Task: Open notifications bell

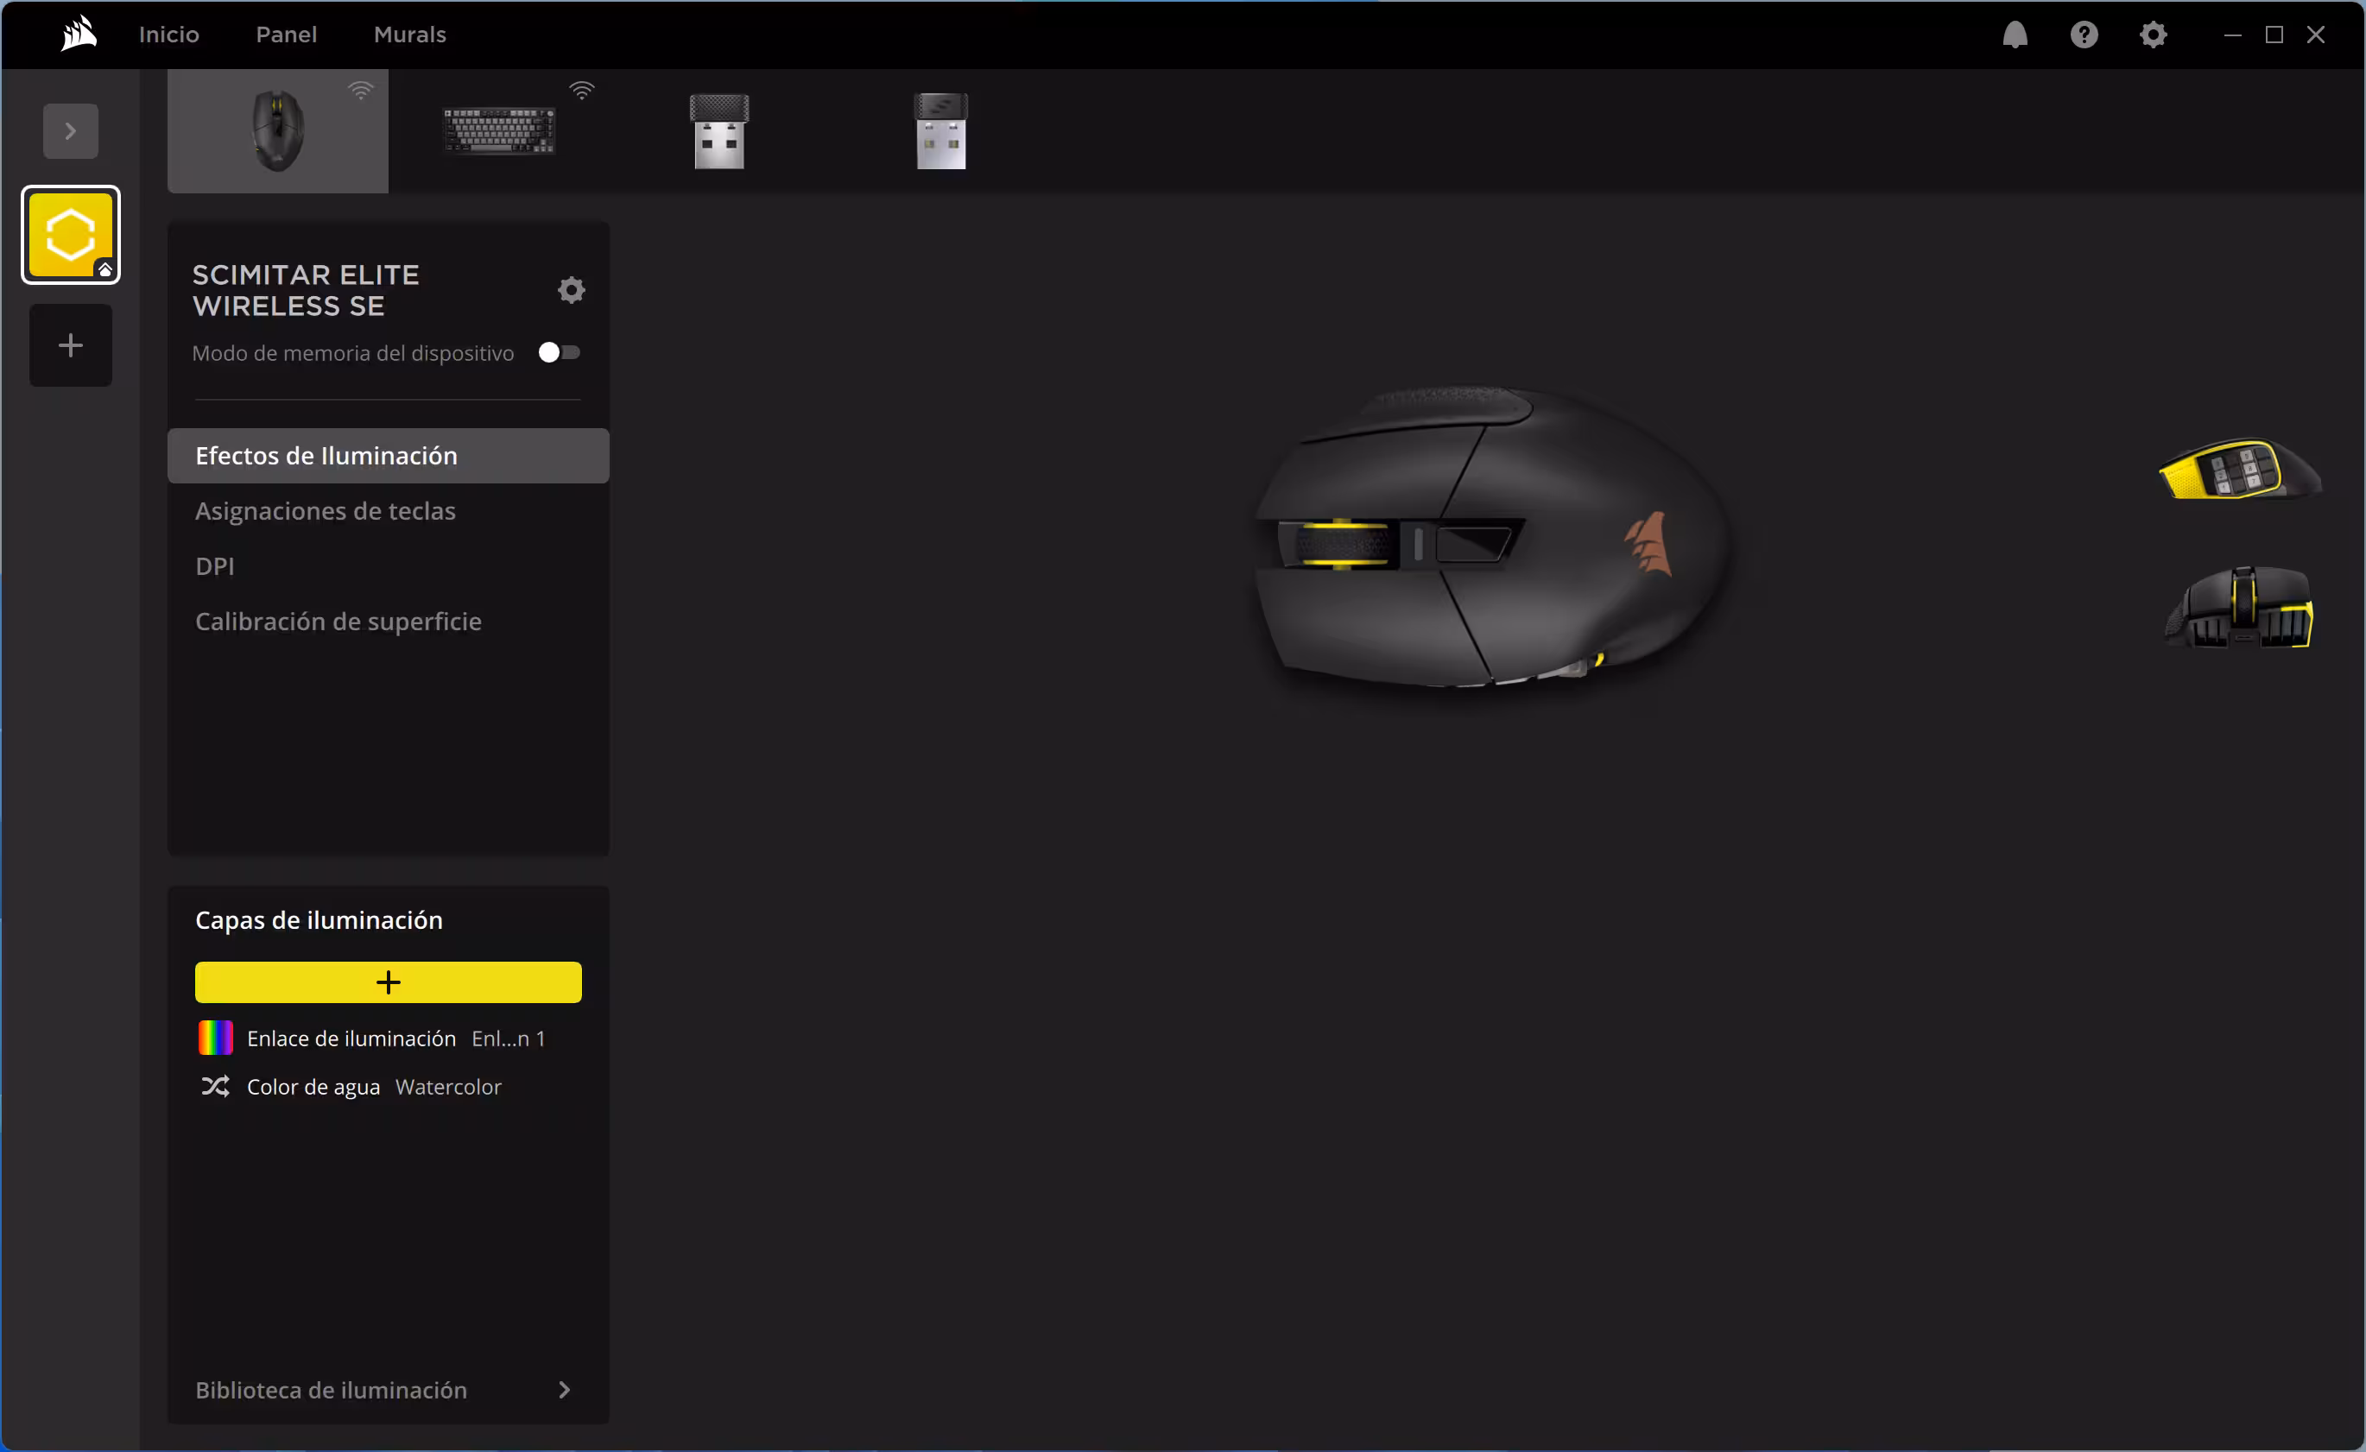Action: pyautogui.click(x=2015, y=35)
